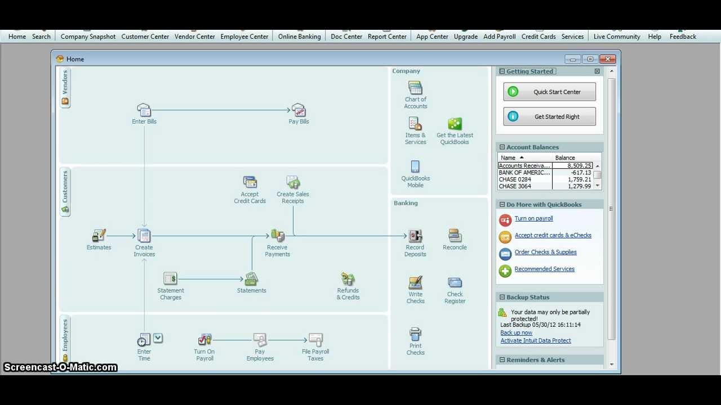
Task: Select the CHASE 0284 account row
Action: coord(545,179)
